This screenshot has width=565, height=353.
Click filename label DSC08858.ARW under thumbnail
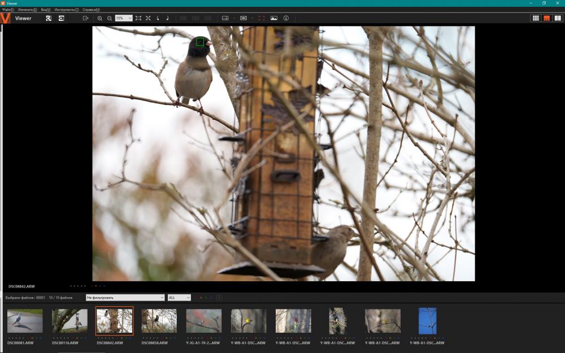(x=155, y=343)
